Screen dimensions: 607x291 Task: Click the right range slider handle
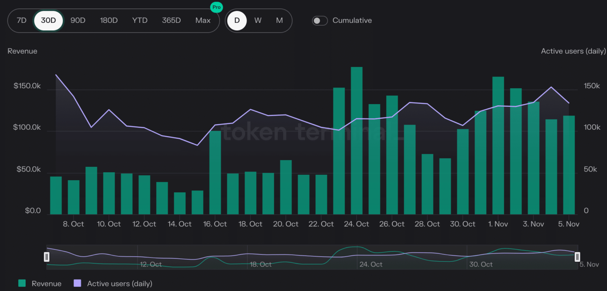click(577, 257)
